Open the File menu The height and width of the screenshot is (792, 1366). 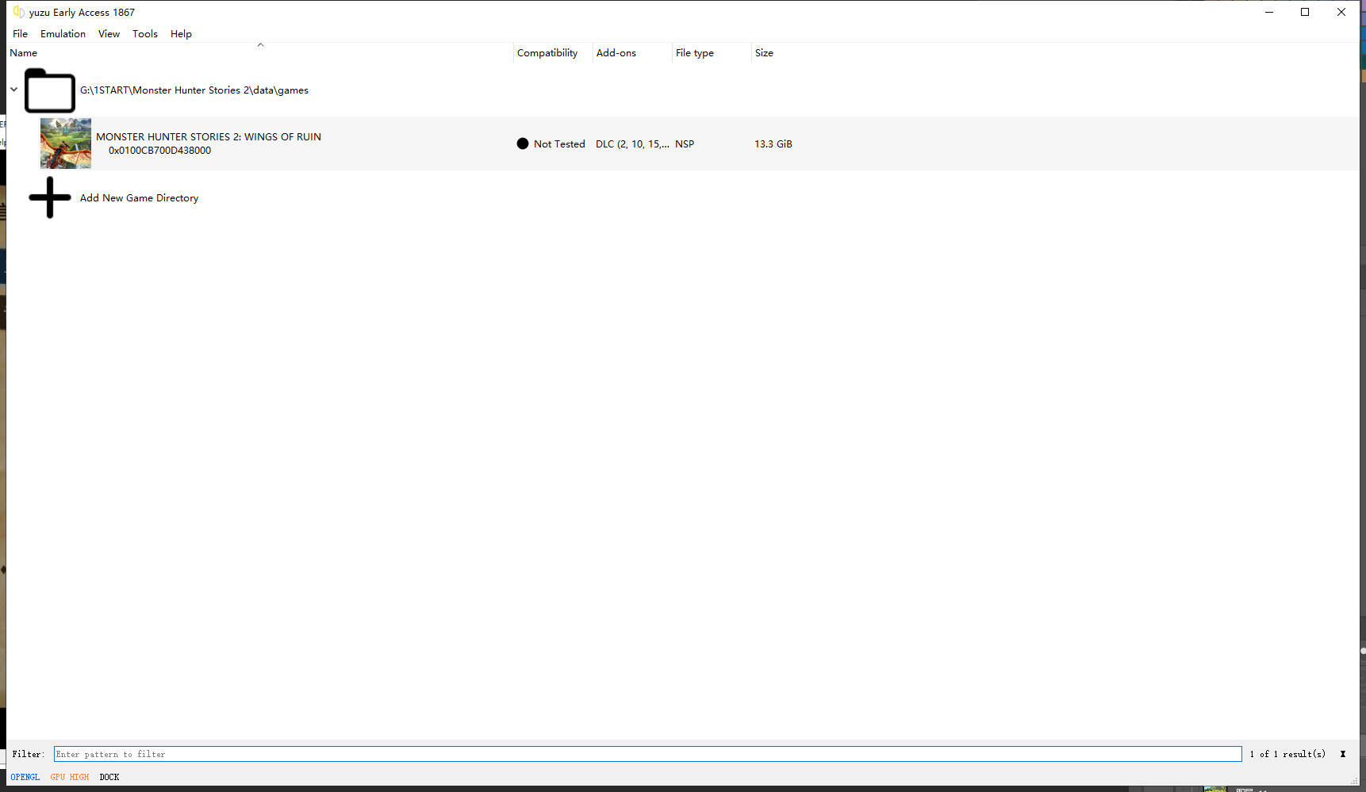(20, 34)
